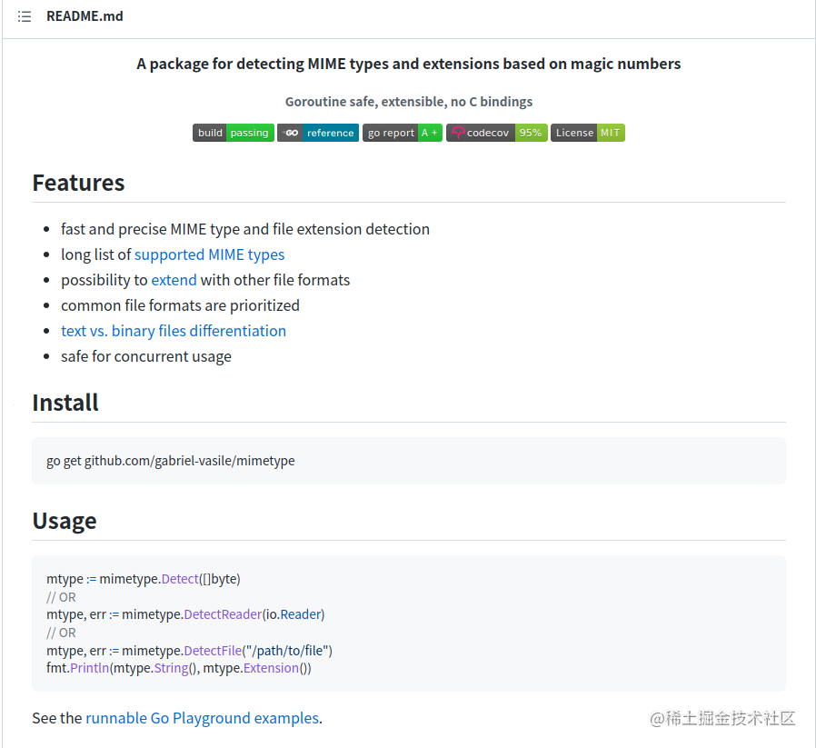Screen dimensions: 816x748
Task: Click the build passing badge
Action: coord(233,133)
